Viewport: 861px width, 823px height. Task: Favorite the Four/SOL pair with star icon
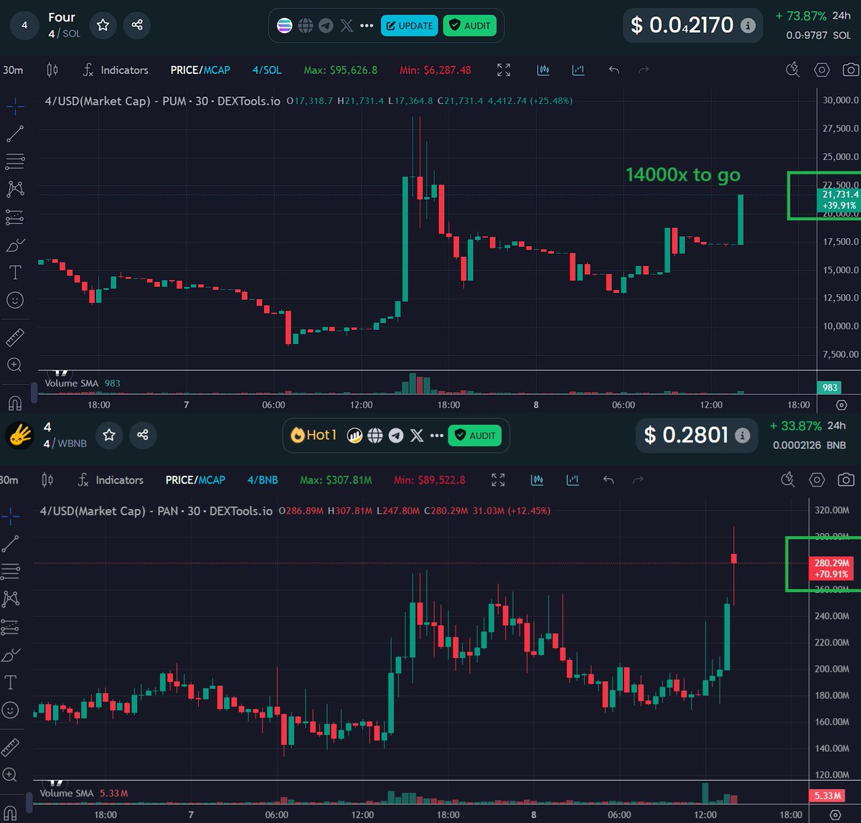[103, 25]
